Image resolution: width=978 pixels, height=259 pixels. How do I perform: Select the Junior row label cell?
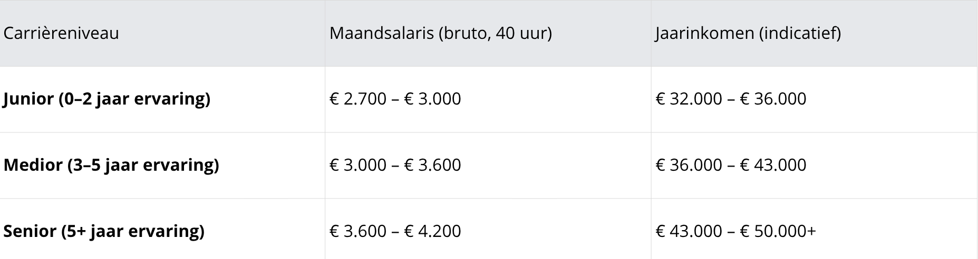107,99
